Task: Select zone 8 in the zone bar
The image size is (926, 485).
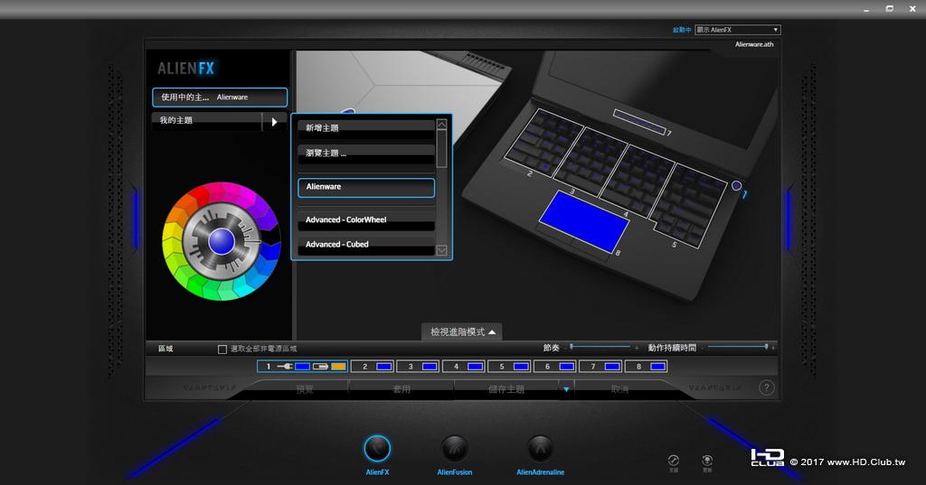Action: click(x=647, y=367)
